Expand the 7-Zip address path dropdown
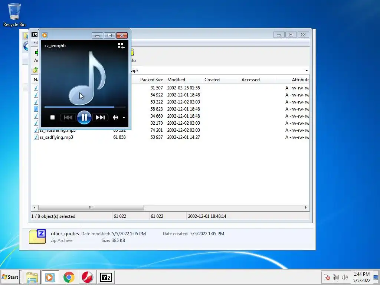Image resolution: width=380 pixels, height=285 pixels. point(307,71)
